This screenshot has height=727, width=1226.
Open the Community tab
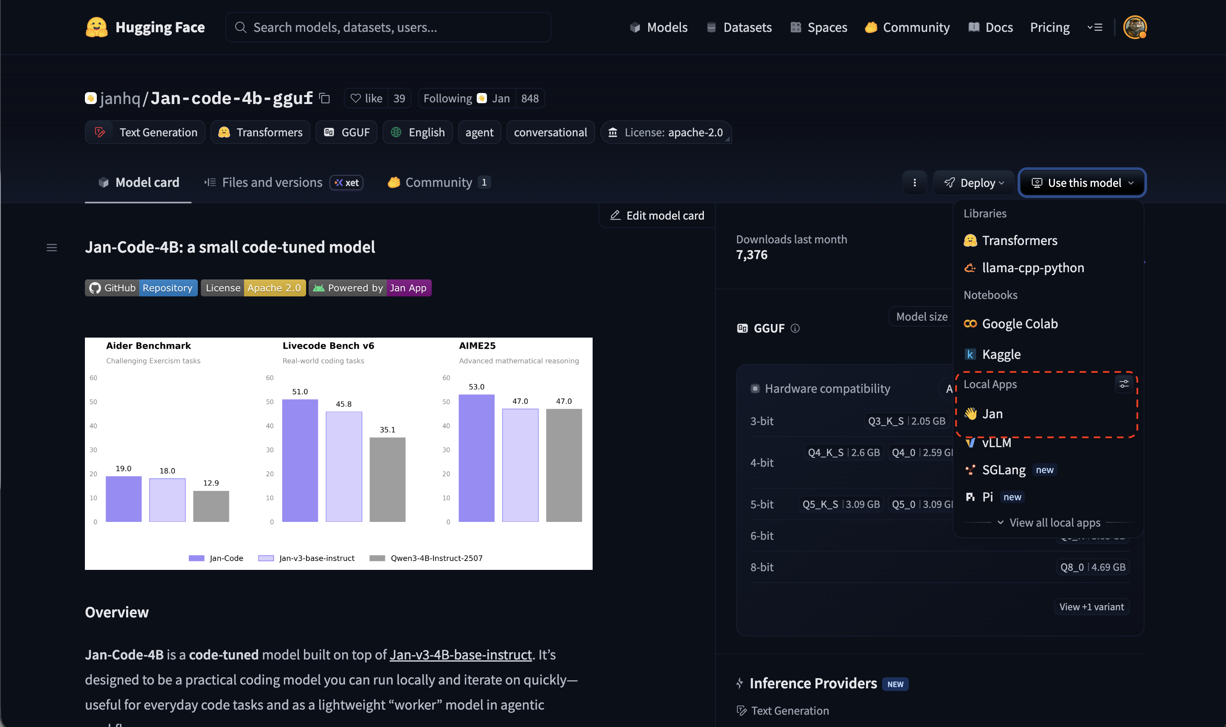click(438, 183)
